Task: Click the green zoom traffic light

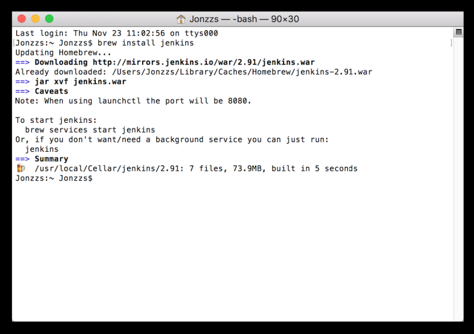Action: click(49, 19)
